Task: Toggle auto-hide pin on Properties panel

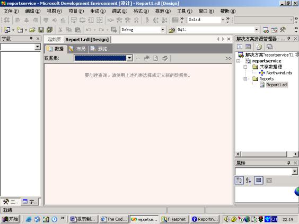Action: (x=288, y=163)
